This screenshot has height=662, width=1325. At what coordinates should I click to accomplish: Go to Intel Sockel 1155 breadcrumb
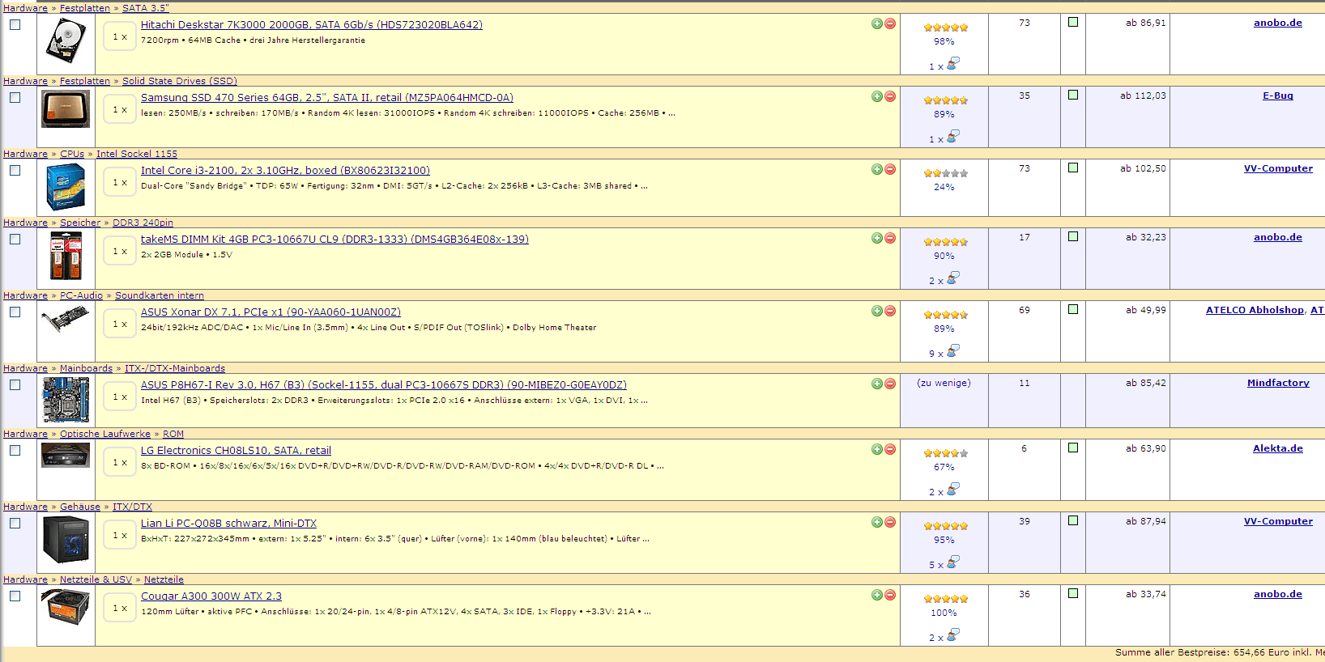[x=137, y=154]
